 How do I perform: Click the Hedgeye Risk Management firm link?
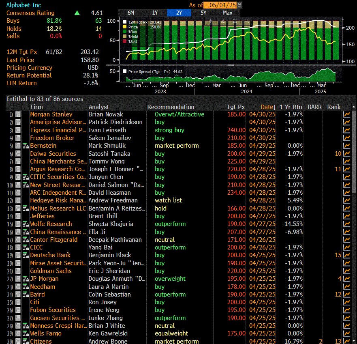coord(58,200)
